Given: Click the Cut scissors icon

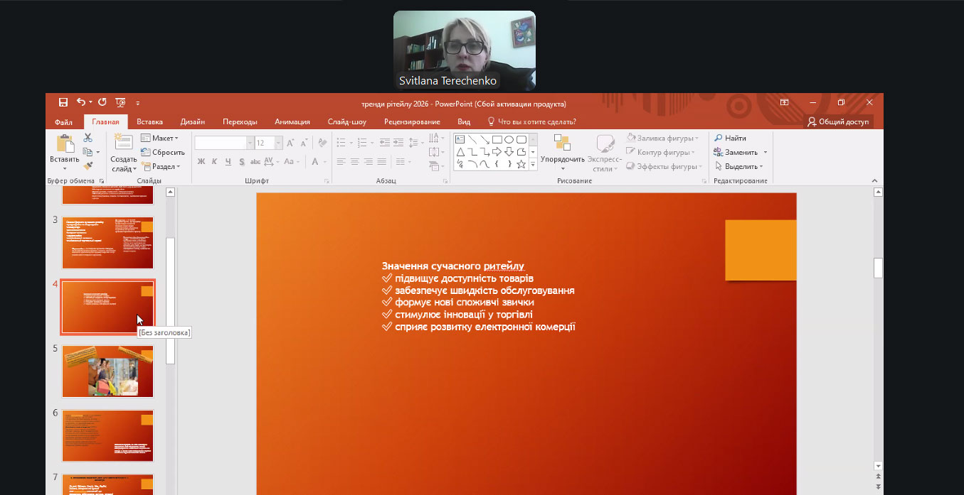Looking at the screenshot, I should point(88,138).
